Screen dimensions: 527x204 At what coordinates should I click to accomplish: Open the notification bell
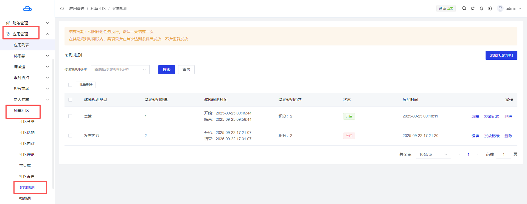coord(481,8)
